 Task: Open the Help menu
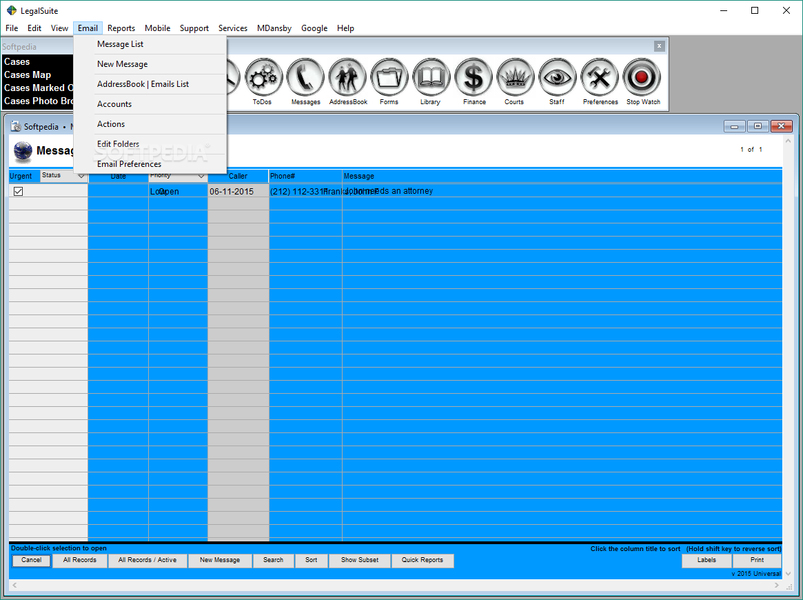346,28
